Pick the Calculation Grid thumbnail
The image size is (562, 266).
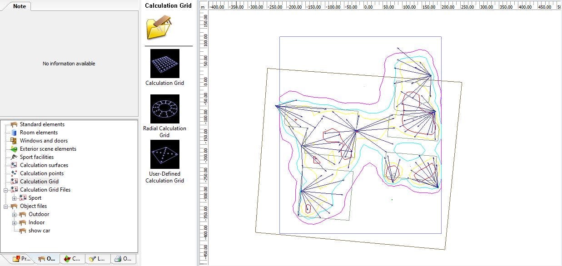pyautogui.click(x=164, y=64)
